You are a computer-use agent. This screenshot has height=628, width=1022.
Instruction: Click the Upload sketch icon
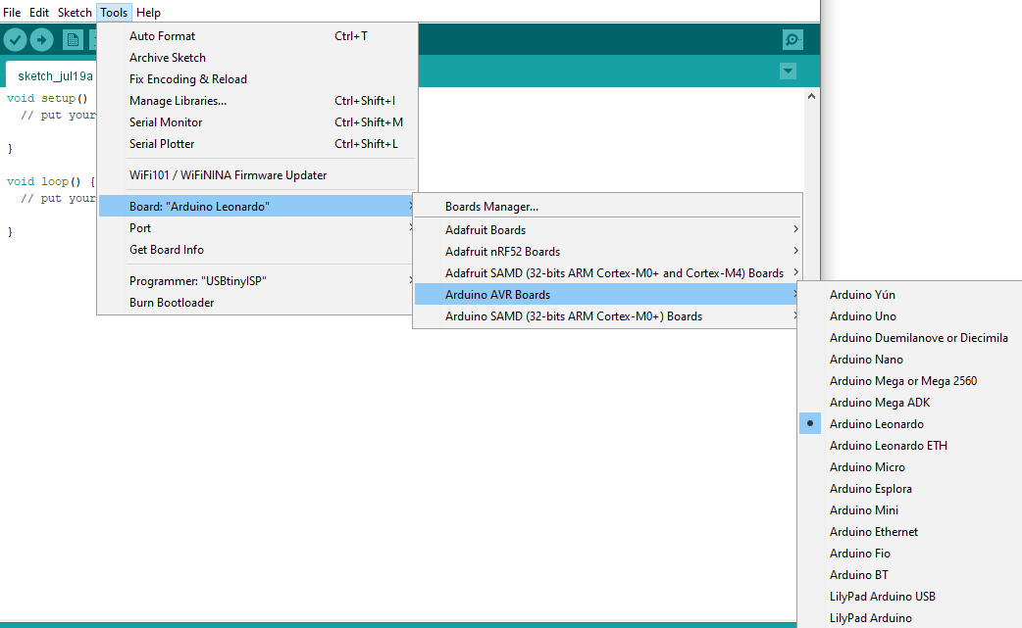tap(41, 39)
